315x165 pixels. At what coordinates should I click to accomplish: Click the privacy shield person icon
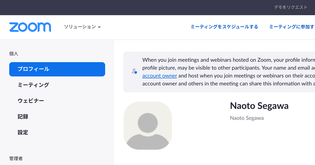(x=134, y=71)
